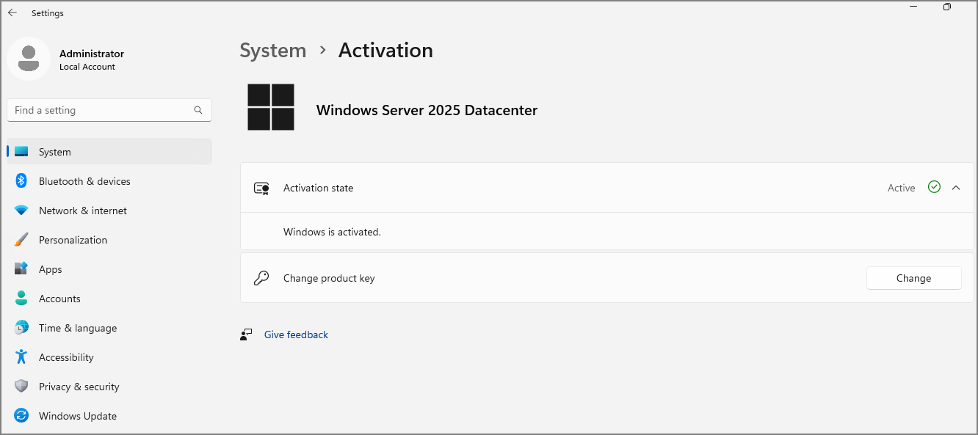Click the Activation state row label
This screenshot has width=978, height=435.
(318, 188)
